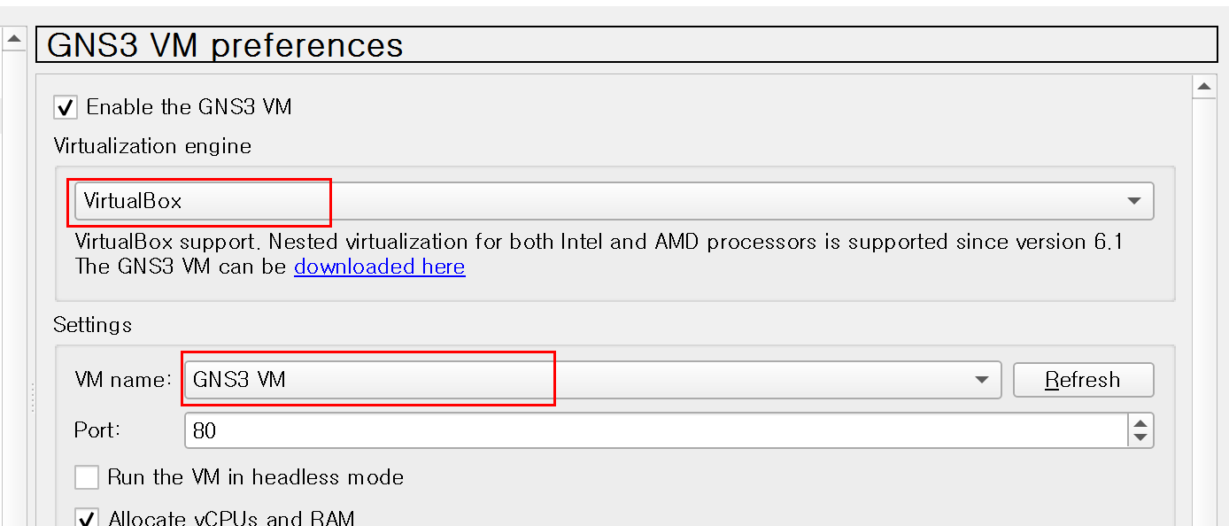The height and width of the screenshot is (526, 1229).
Task: Click the VirtualBox dropdown arrow icon
Action: click(1133, 202)
